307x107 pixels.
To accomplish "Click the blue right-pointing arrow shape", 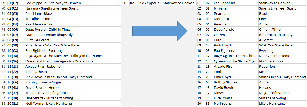I will (160, 31).
